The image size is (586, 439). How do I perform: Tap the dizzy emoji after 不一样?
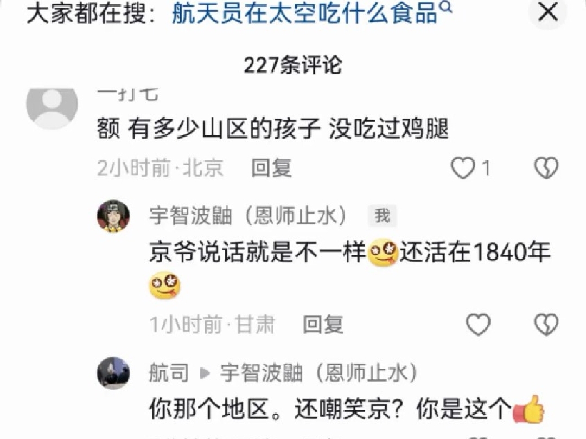coord(383,253)
